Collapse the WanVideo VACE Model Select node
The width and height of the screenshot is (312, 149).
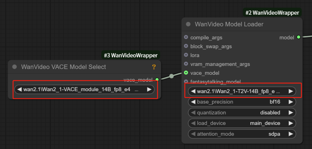click(14, 67)
